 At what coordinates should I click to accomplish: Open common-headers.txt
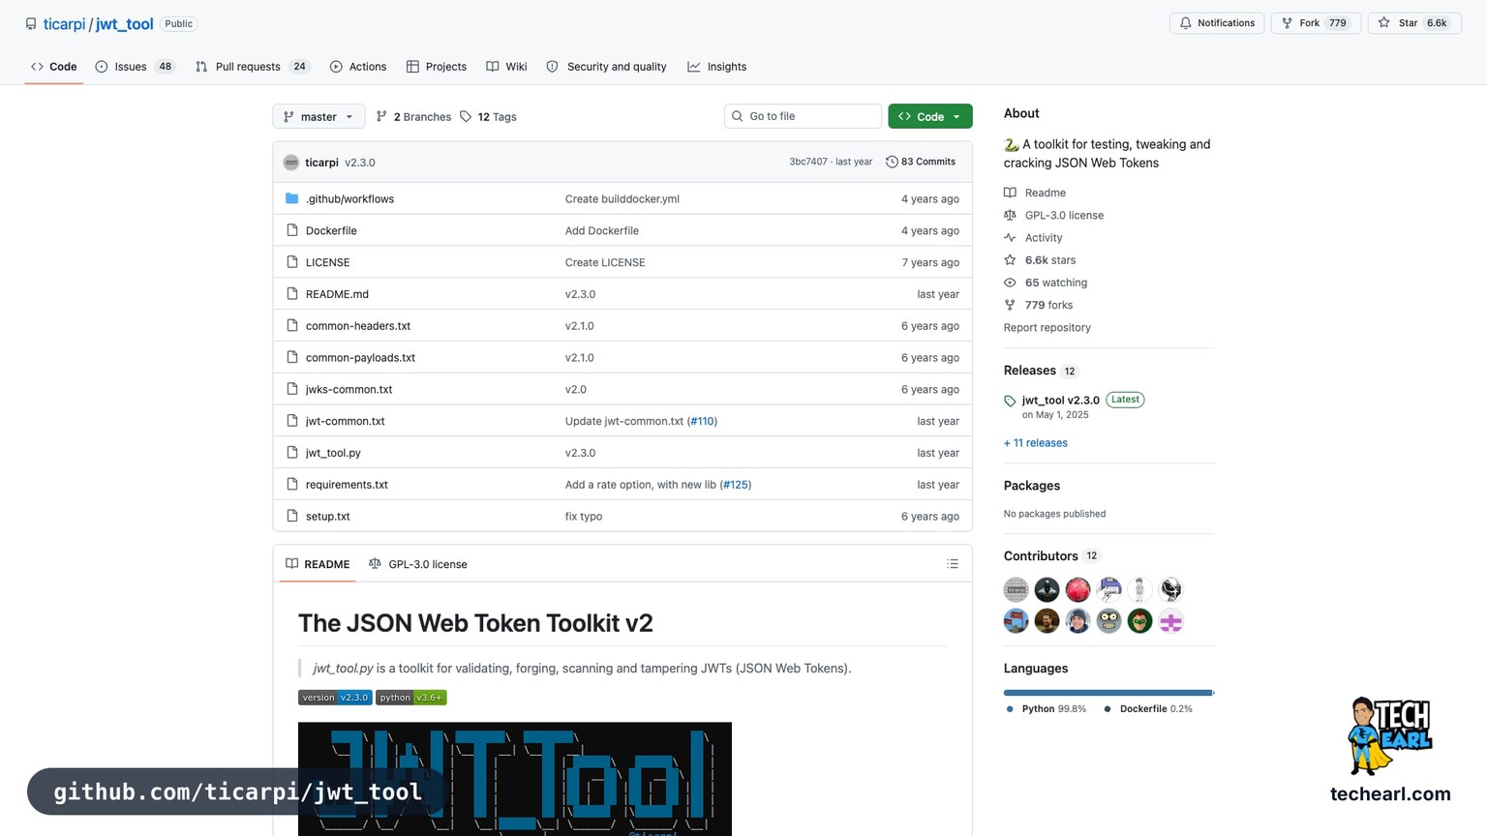pyautogui.click(x=358, y=326)
